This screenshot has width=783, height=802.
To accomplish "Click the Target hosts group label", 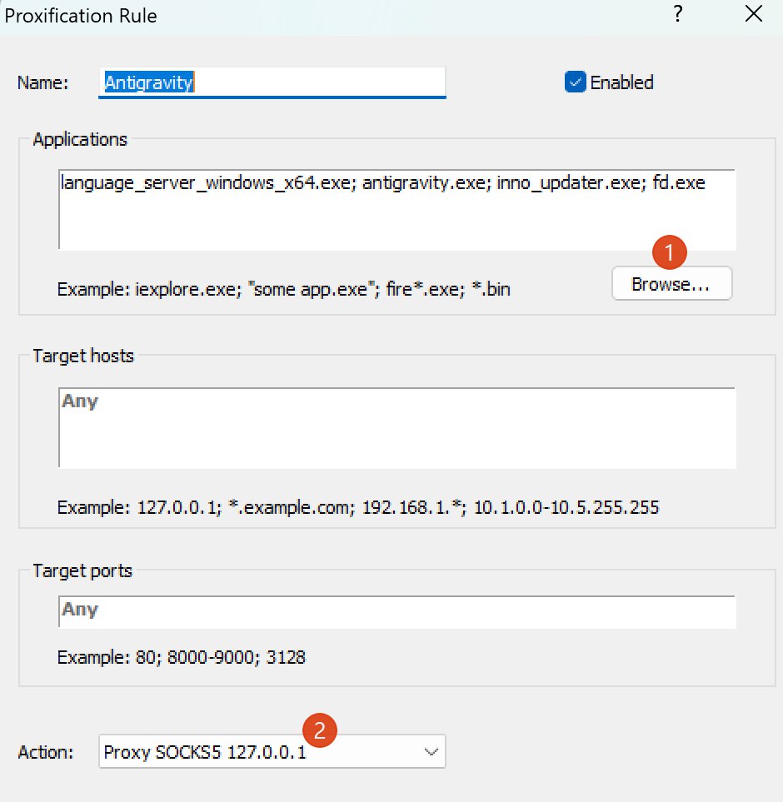I will (x=82, y=356).
